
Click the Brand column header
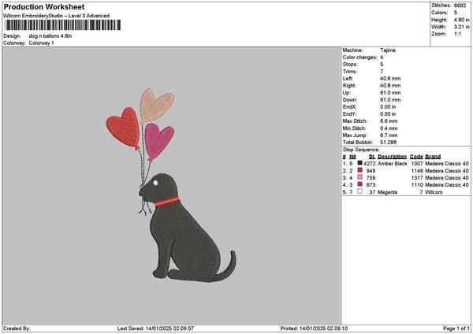[433, 157]
